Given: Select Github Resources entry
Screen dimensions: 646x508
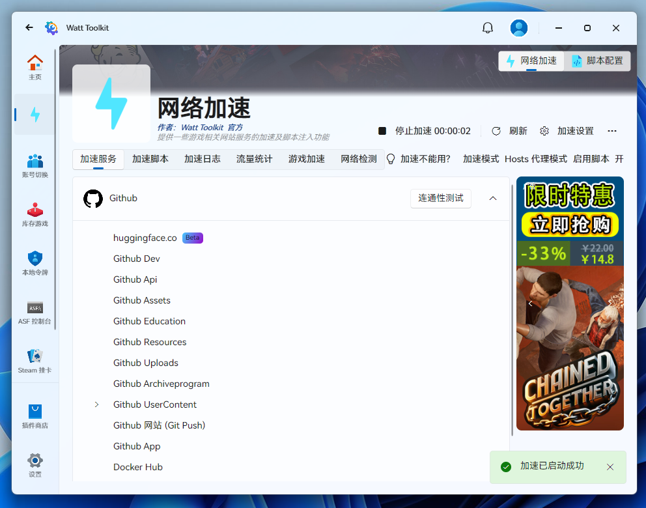Looking at the screenshot, I should pos(150,342).
